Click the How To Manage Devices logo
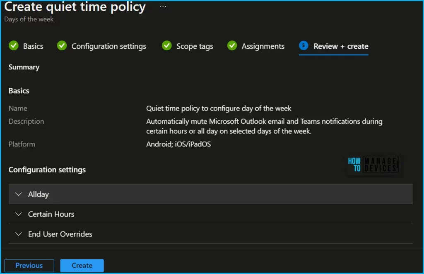This screenshot has height=274, width=424. [x=373, y=164]
